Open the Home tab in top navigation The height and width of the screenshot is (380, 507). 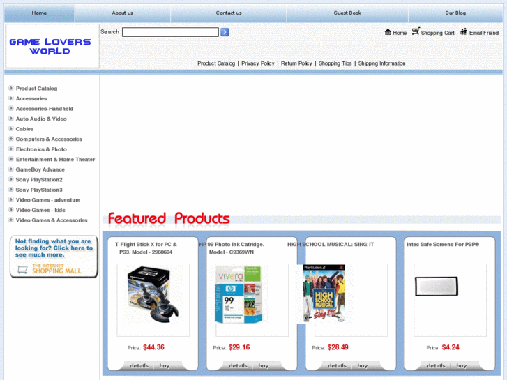[39, 13]
